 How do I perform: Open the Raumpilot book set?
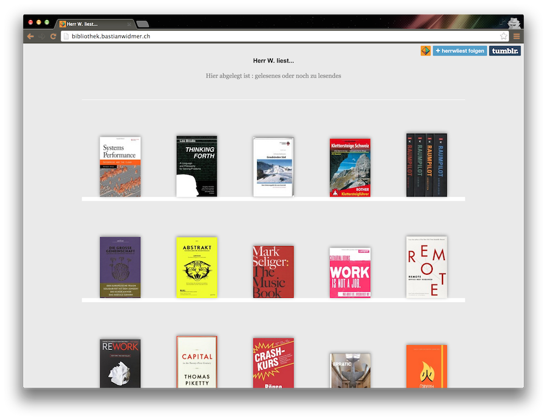coord(427,165)
